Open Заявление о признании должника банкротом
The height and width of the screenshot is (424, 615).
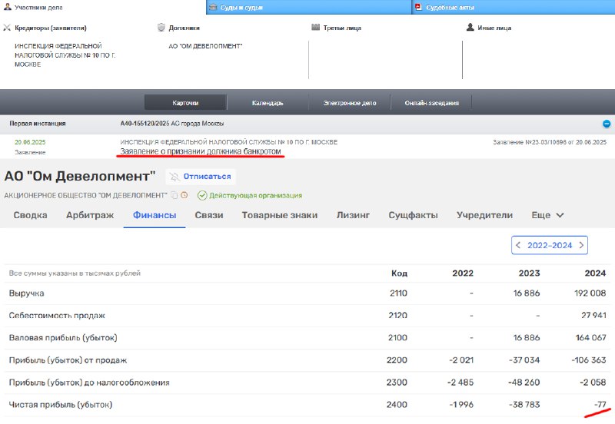[201, 151]
